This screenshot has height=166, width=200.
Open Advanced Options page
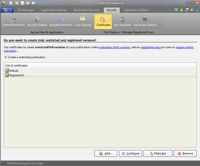tap(145, 22)
